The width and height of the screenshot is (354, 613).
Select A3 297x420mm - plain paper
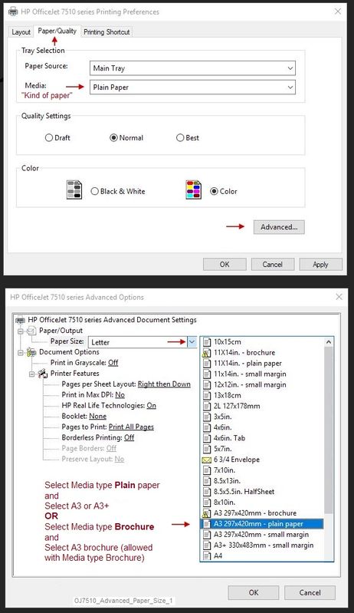(263, 524)
